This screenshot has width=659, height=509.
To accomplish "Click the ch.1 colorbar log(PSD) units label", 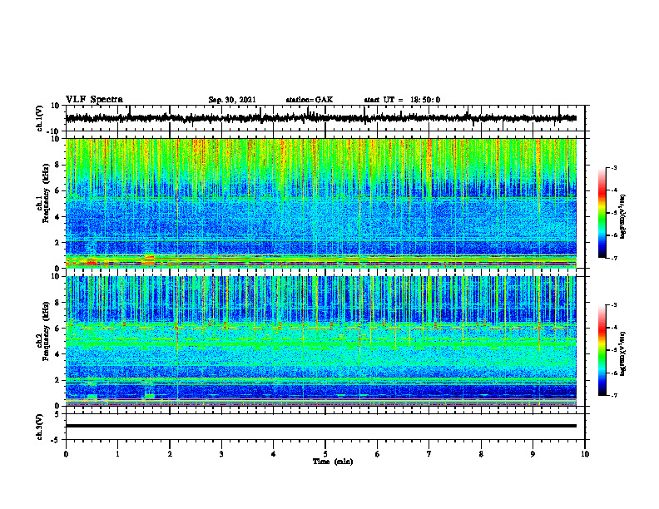I will (623, 216).
